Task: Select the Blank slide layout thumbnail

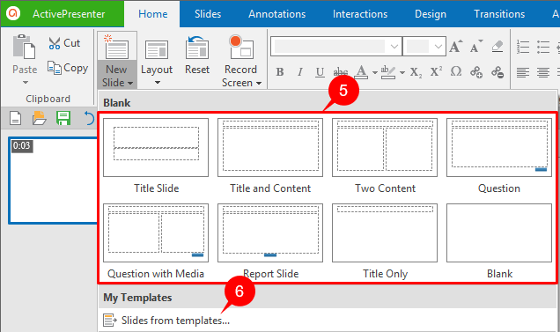Action: [x=499, y=233]
